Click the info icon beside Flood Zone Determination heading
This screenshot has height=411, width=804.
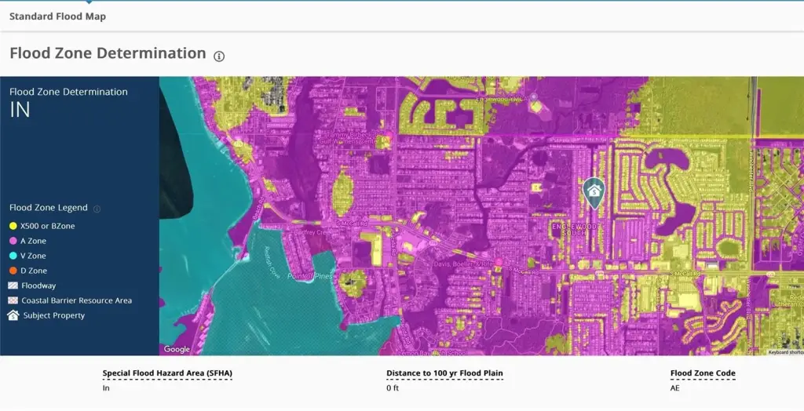coord(219,56)
